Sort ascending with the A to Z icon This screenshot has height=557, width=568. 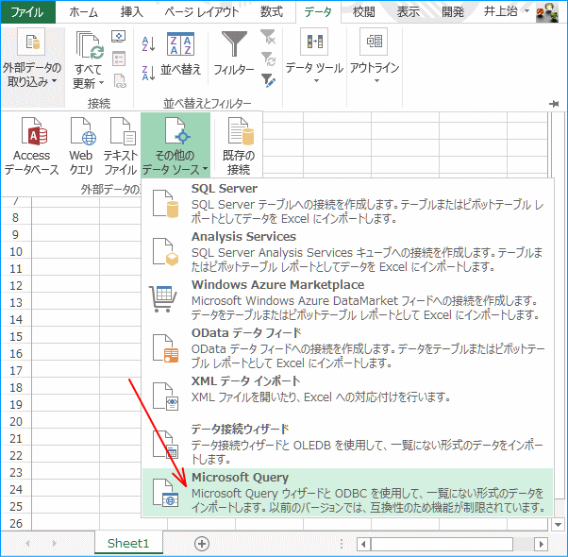pos(148,43)
